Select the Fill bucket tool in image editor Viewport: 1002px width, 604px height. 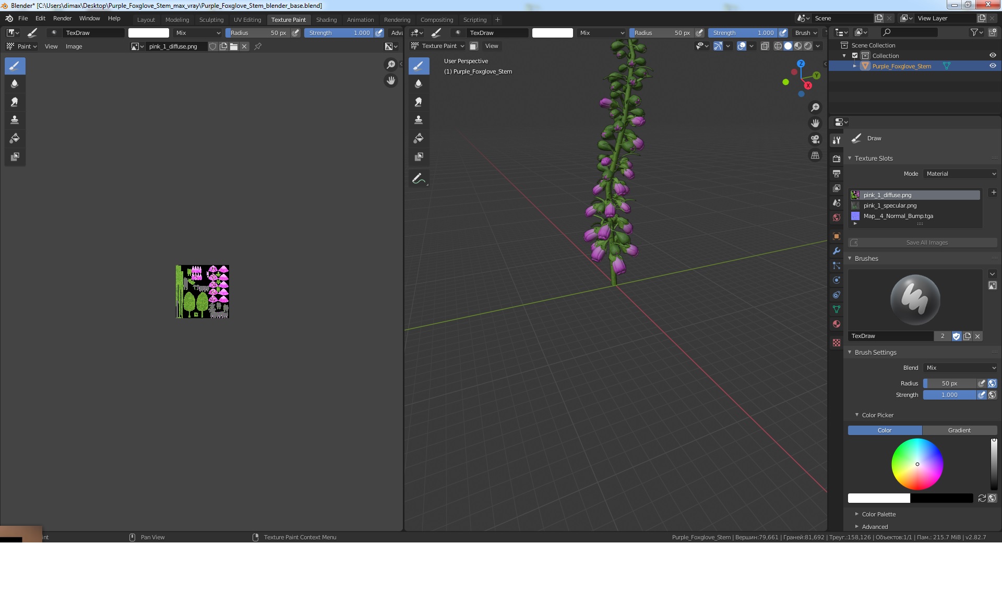tap(15, 138)
